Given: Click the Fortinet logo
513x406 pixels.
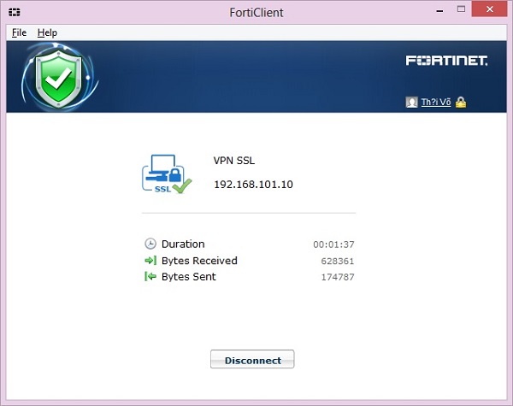Looking at the screenshot, I should (x=446, y=61).
